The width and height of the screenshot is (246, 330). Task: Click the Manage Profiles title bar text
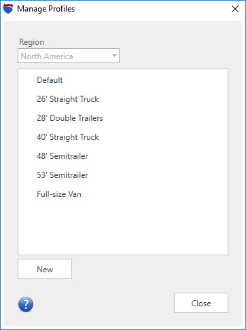(46, 9)
